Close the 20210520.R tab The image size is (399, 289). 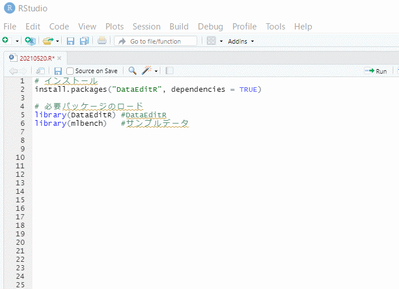(x=59, y=58)
